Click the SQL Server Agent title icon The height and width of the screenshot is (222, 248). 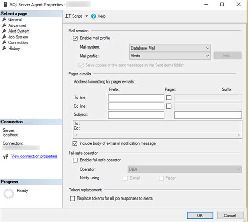click(x=5, y=4)
